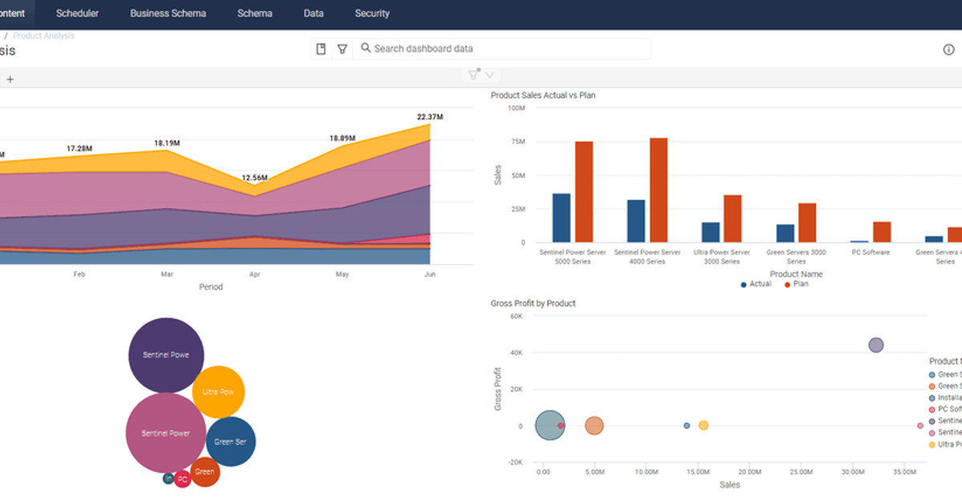Screen dimensions: 962x503
Task: Click the 18.89M data label for May
Action: 342,139
